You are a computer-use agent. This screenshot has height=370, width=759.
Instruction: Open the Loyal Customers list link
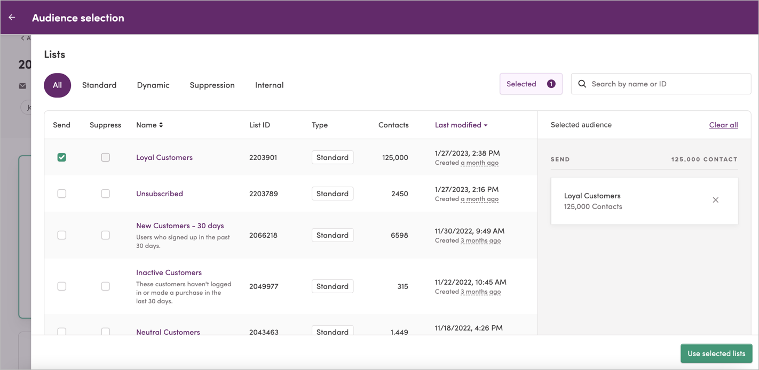[x=164, y=157]
